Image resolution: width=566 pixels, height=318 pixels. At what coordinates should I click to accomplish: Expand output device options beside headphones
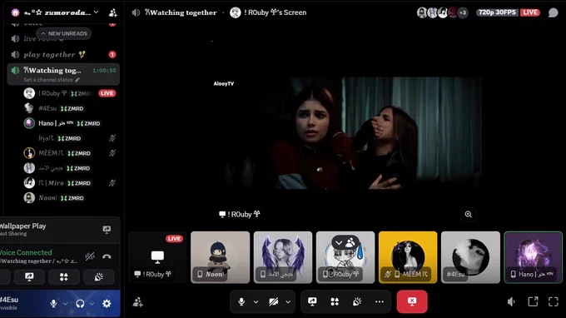tap(92, 304)
